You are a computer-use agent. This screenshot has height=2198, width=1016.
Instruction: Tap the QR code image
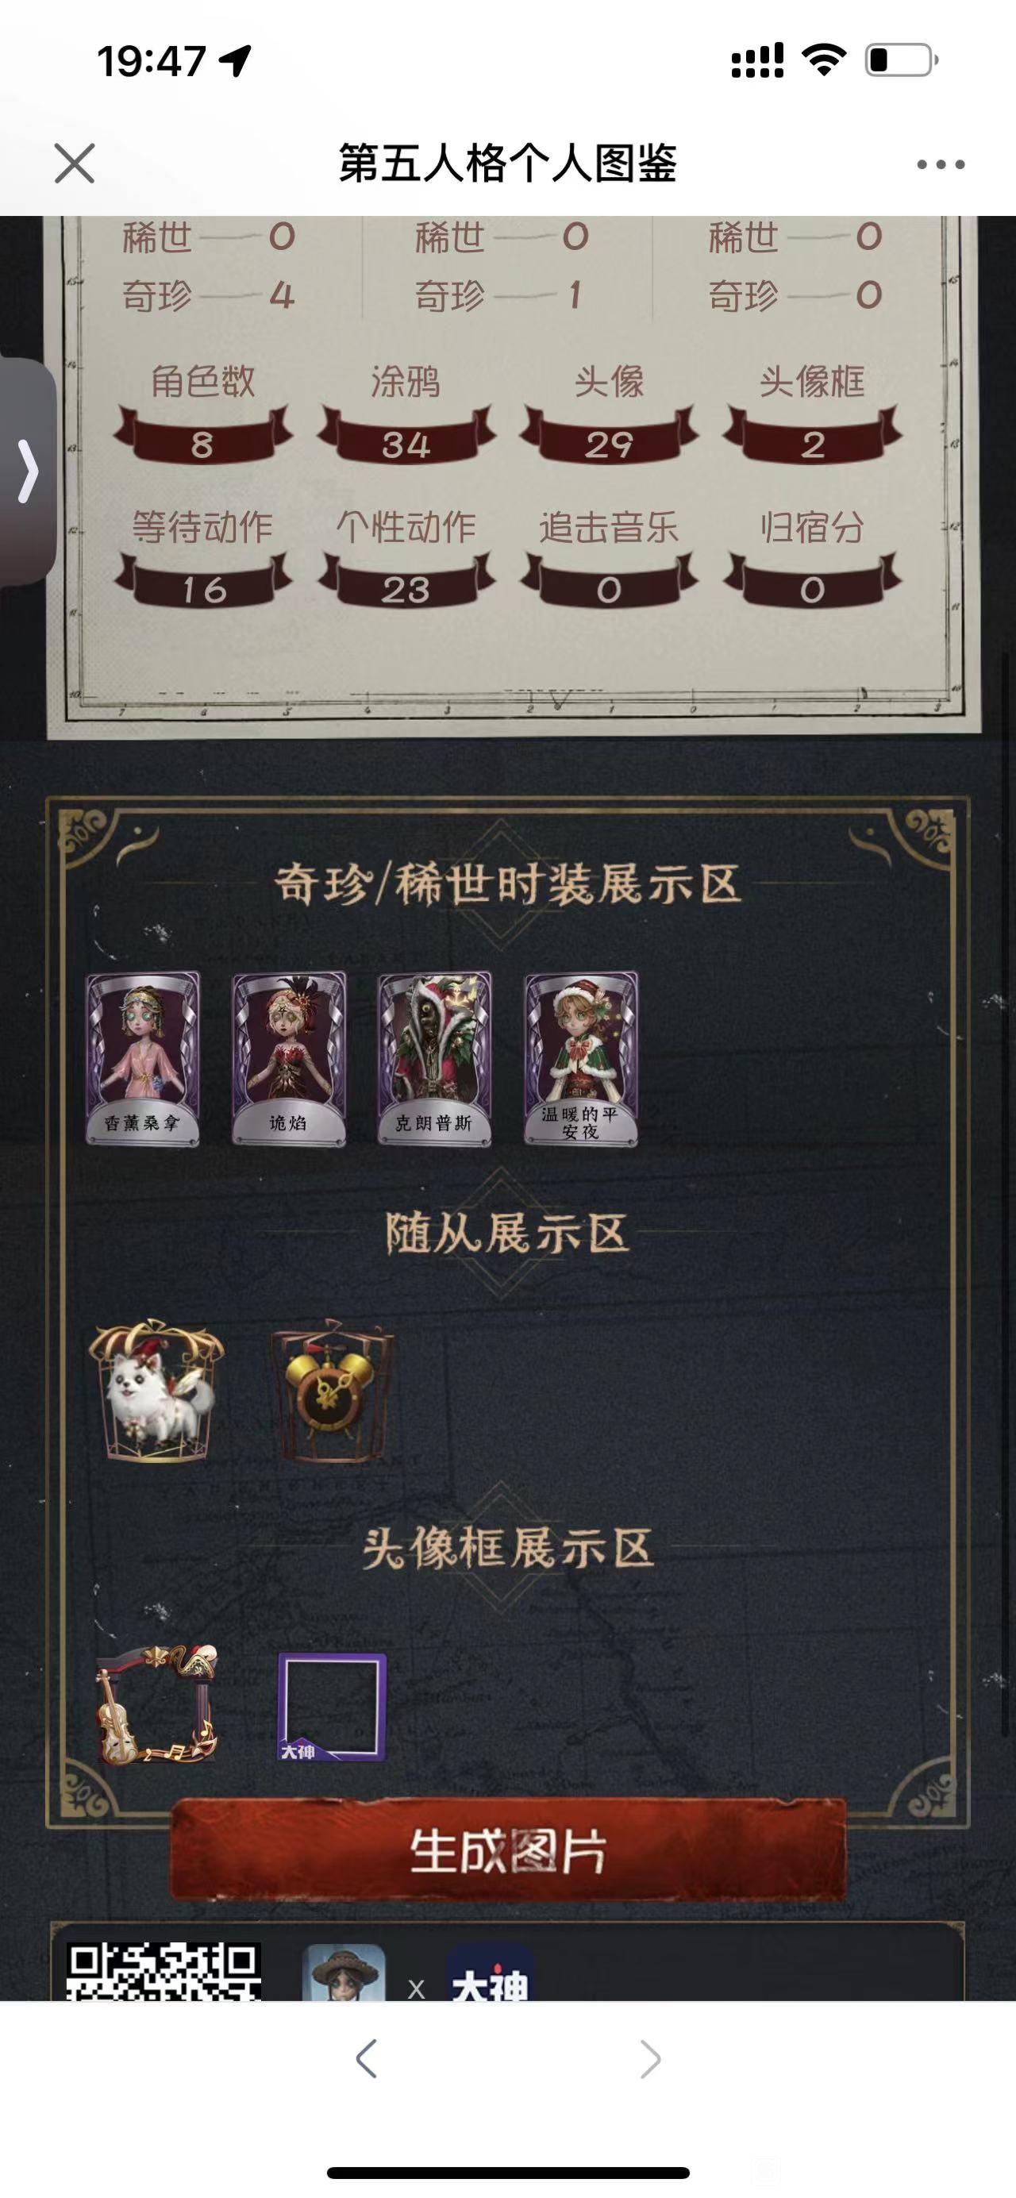click(164, 1970)
